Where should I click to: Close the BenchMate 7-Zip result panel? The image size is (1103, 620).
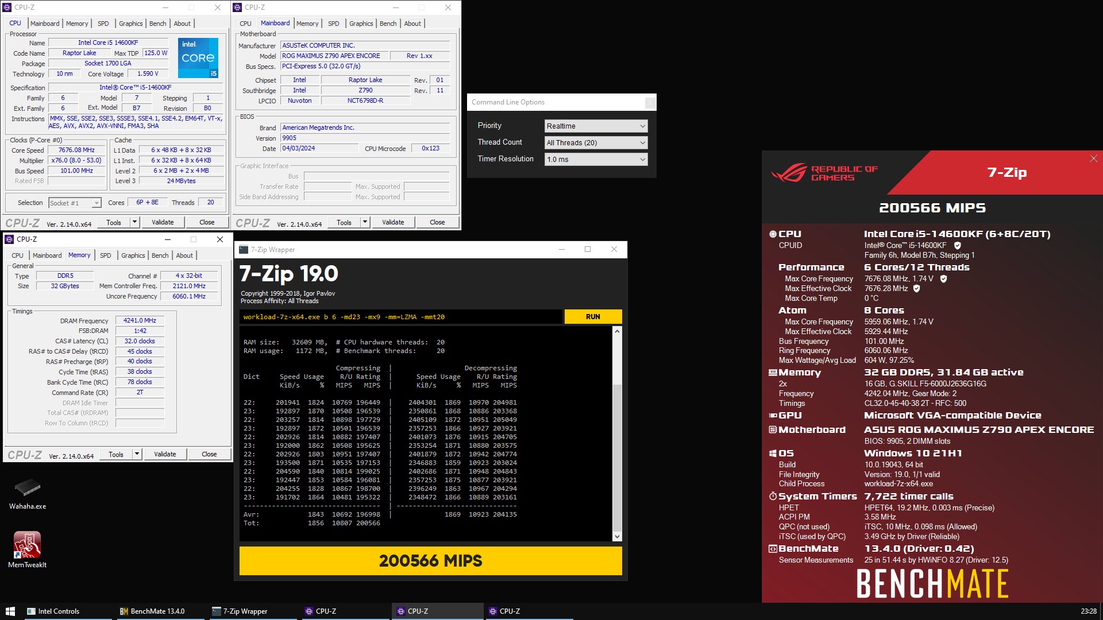1093,158
